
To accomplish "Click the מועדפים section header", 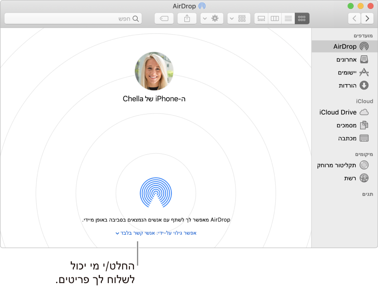I will coord(363,36).
